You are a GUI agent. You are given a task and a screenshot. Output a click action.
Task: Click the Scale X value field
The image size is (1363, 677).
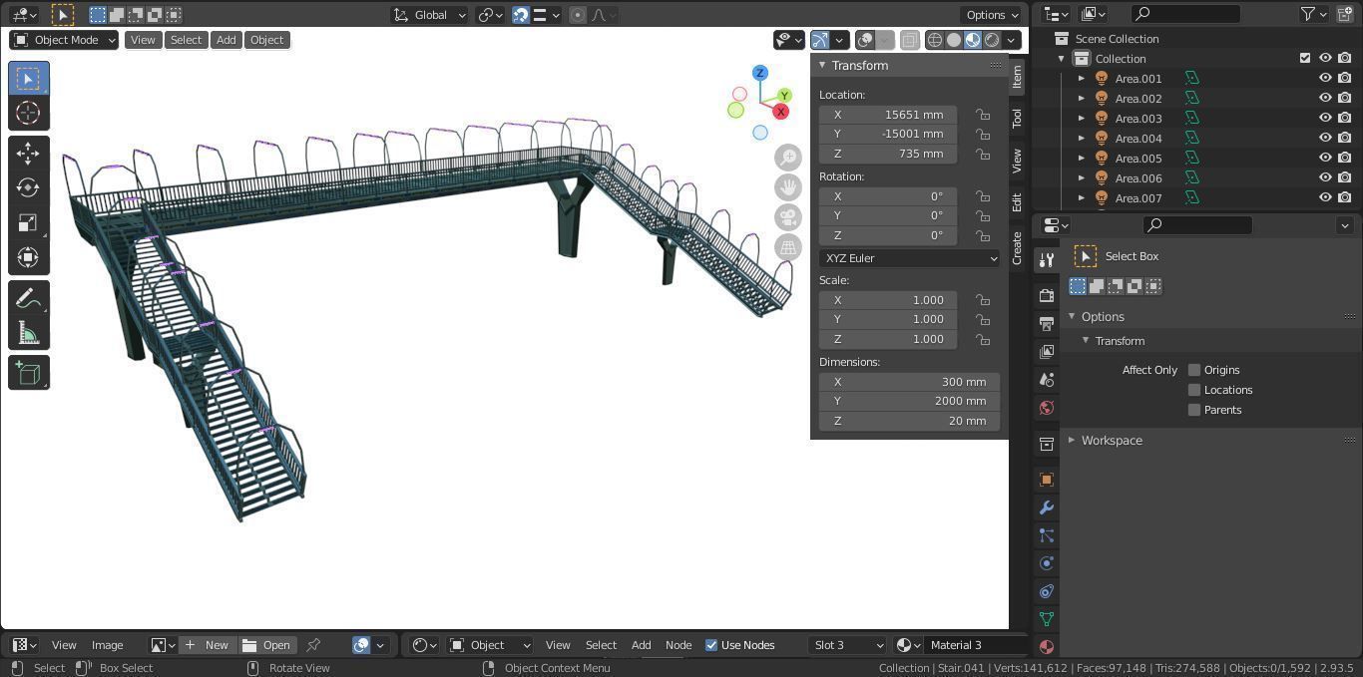(x=888, y=300)
